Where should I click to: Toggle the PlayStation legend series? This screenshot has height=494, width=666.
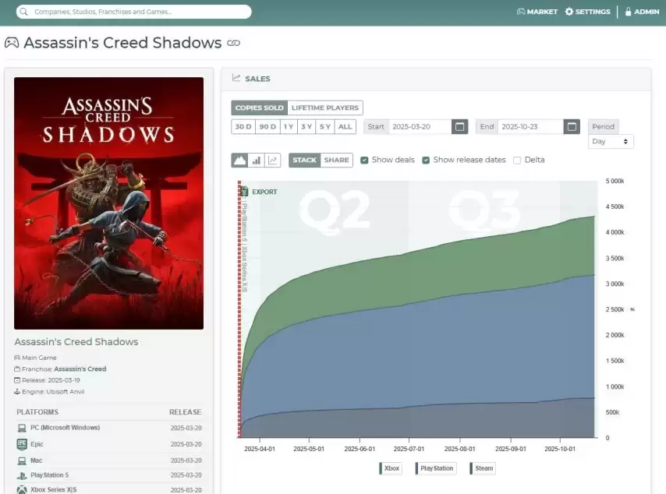click(435, 468)
